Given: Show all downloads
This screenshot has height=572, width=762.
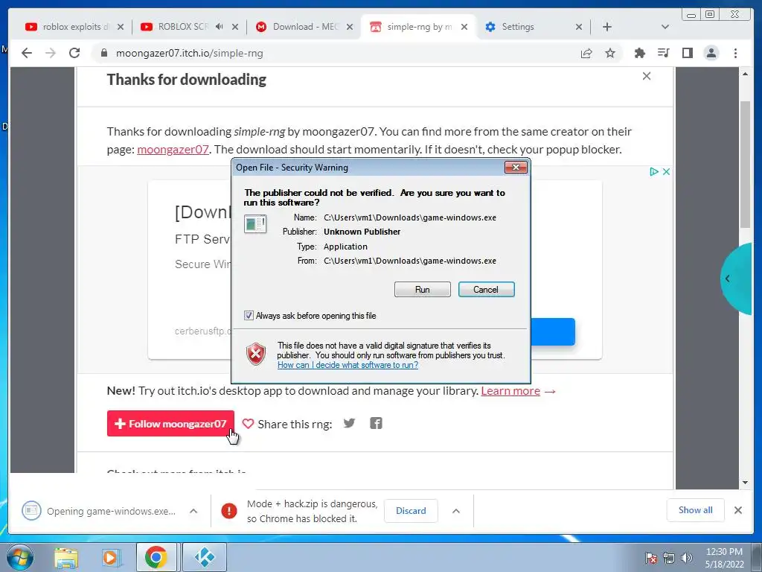Looking at the screenshot, I should click(696, 510).
